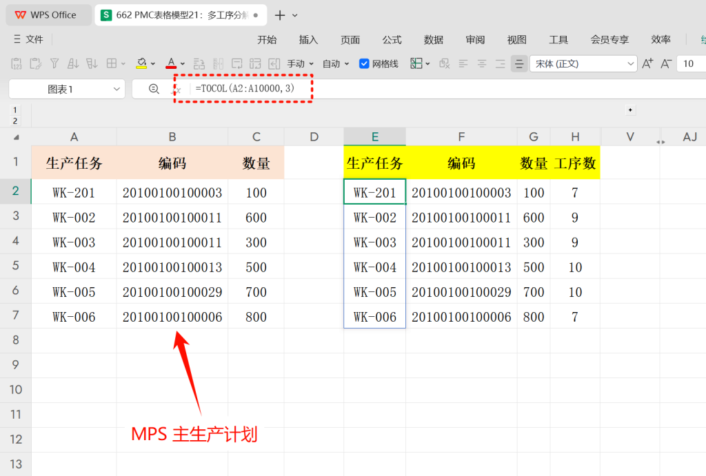Viewport: 706px width, 476px height.
Task: Click the sort ascending icon
Action: click(x=73, y=64)
